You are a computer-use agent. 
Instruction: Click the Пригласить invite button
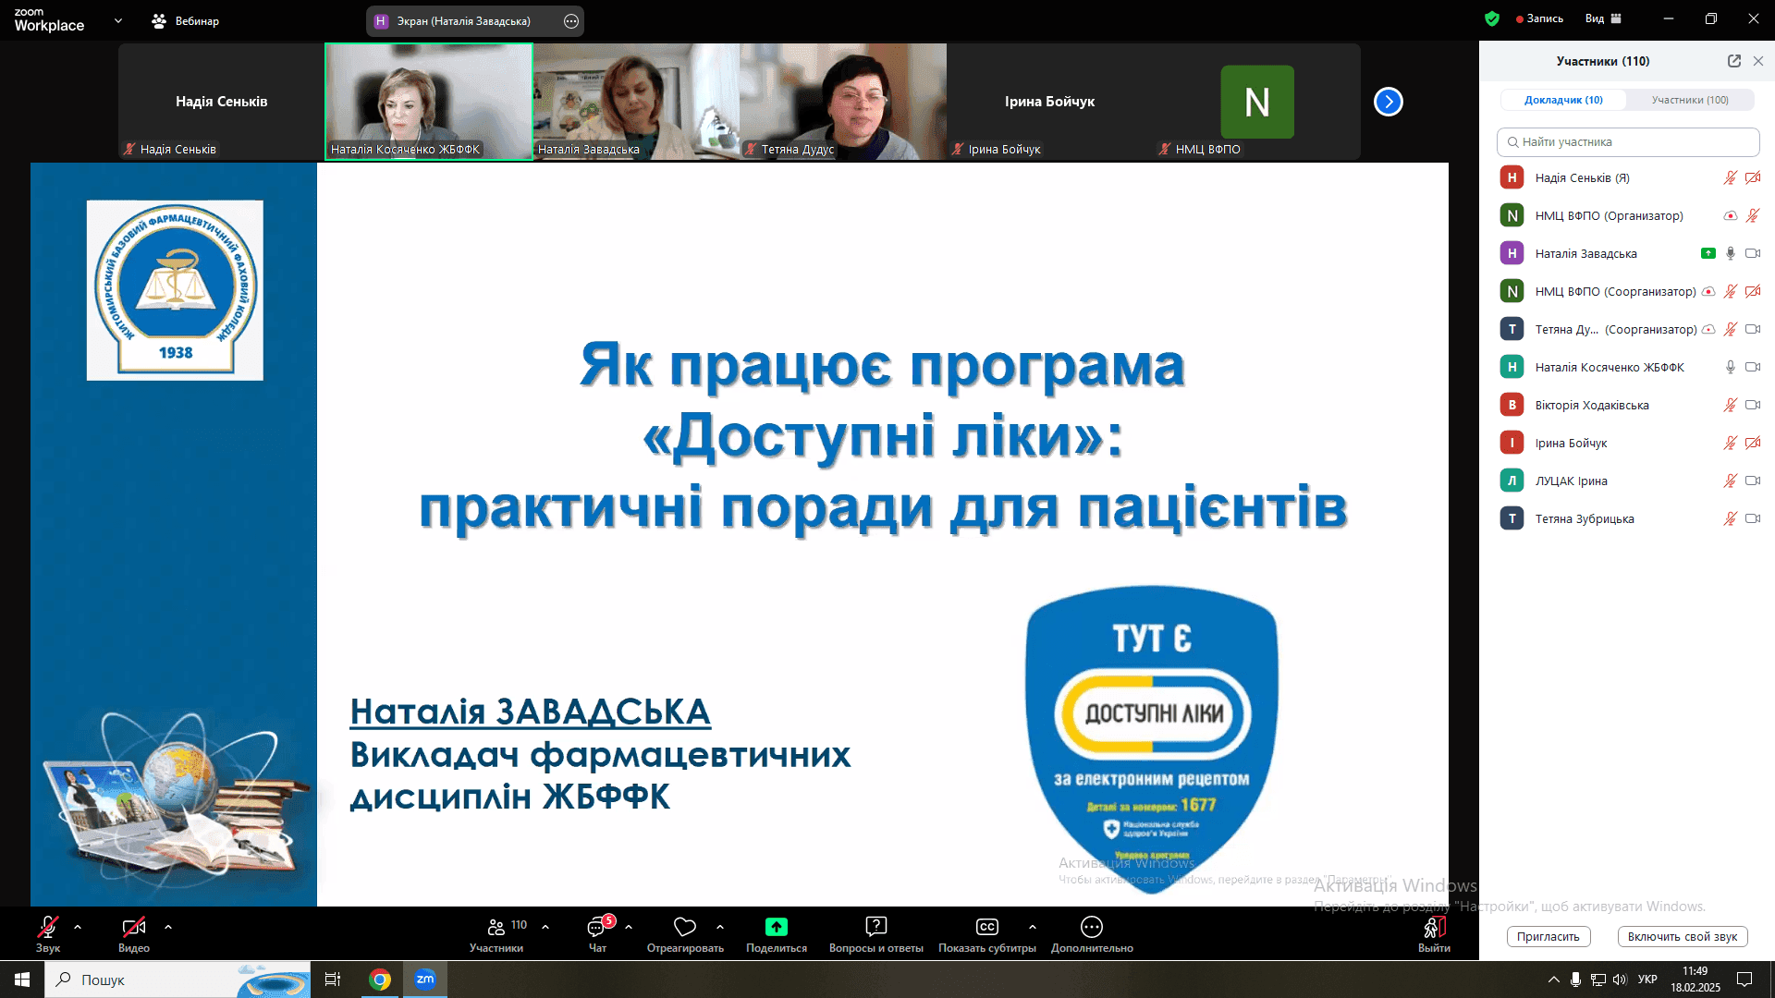(1549, 936)
